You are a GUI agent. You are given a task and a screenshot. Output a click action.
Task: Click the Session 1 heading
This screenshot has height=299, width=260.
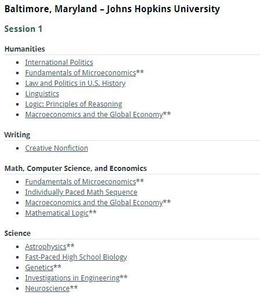[x=23, y=29]
